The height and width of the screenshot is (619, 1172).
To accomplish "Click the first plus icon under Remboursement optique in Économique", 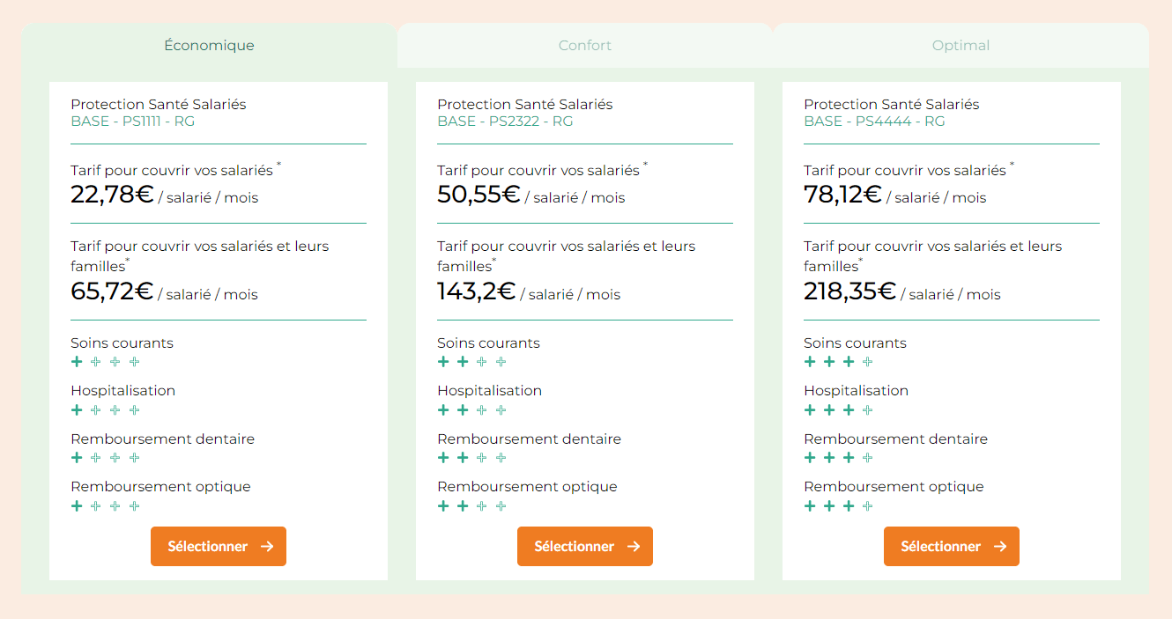I will click(x=77, y=505).
